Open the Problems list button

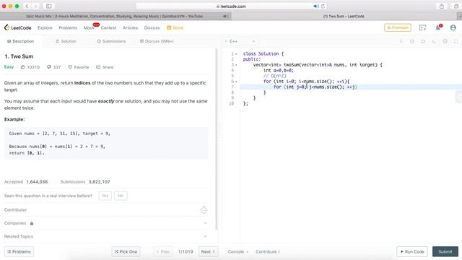click(19, 252)
